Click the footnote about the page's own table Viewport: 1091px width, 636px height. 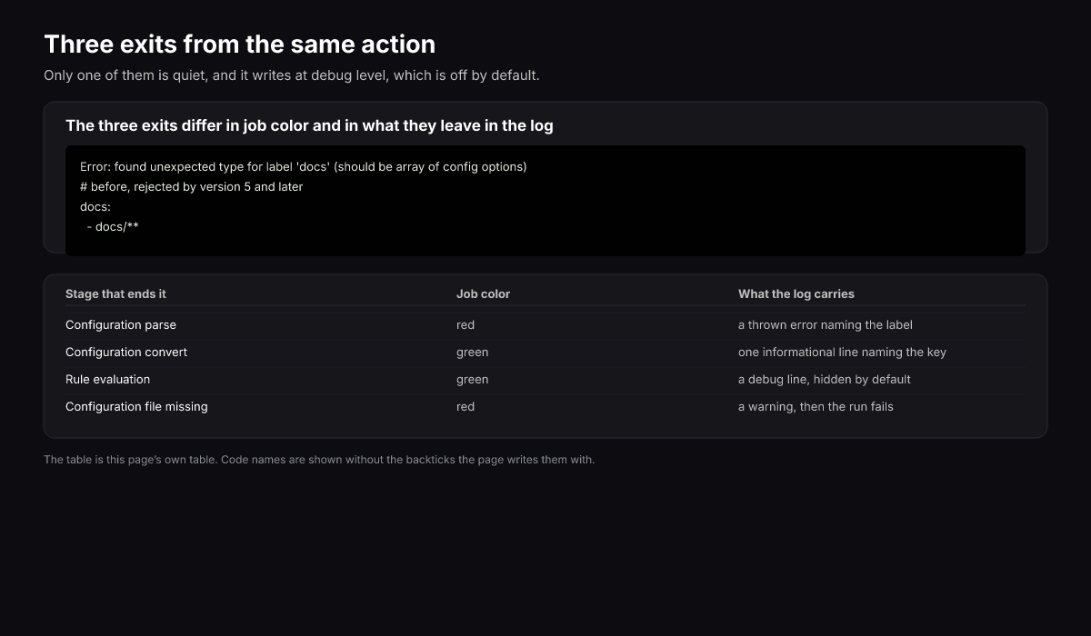[319, 460]
